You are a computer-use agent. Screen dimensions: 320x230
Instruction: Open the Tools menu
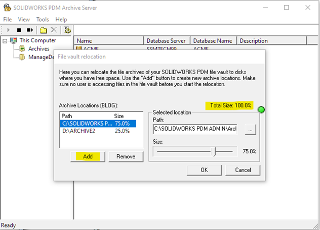point(42,19)
